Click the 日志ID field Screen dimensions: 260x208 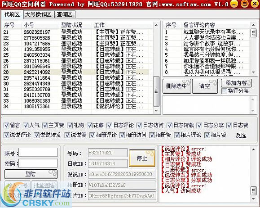[108, 163]
